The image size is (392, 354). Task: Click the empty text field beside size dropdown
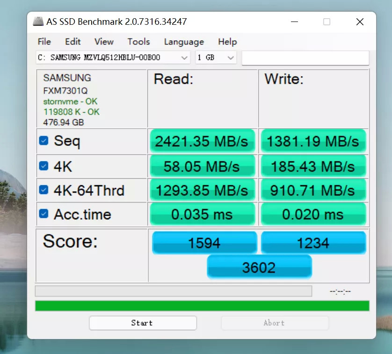pyautogui.click(x=305, y=58)
